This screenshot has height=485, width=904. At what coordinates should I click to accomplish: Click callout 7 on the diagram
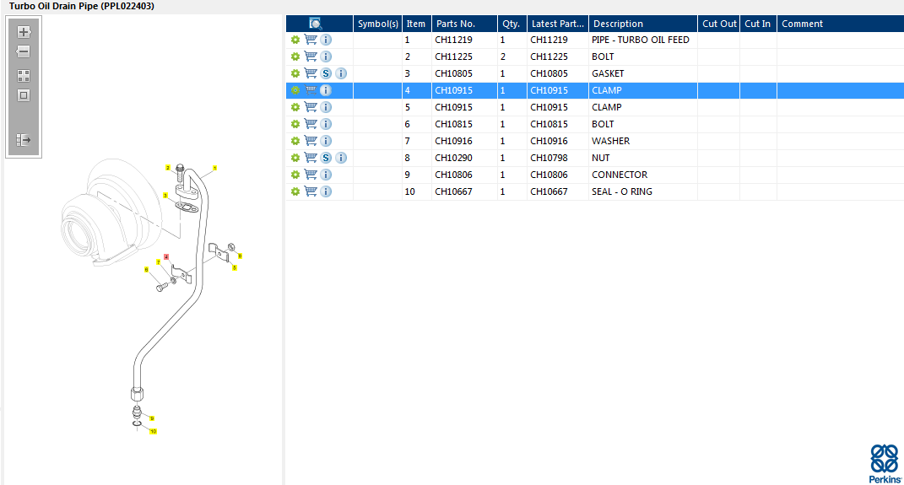point(158,262)
